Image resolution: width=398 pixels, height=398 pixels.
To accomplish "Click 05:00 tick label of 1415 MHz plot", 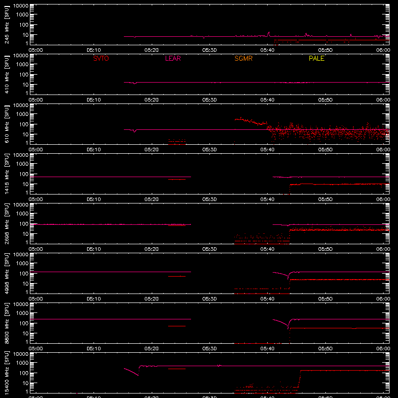I will click(x=36, y=199).
